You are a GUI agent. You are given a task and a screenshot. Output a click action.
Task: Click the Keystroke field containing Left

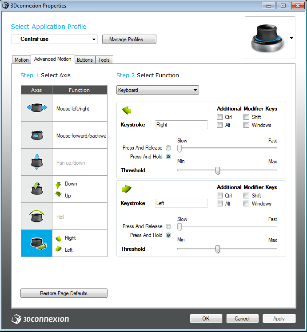(x=181, y=203)
